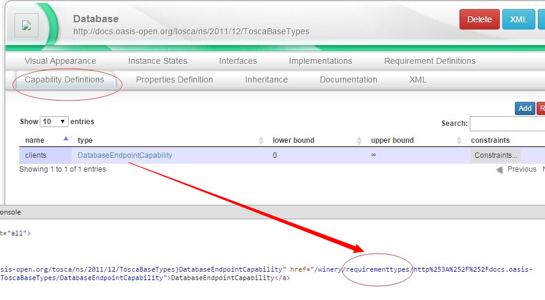Click the blue XML button

[x=518, y=19]
